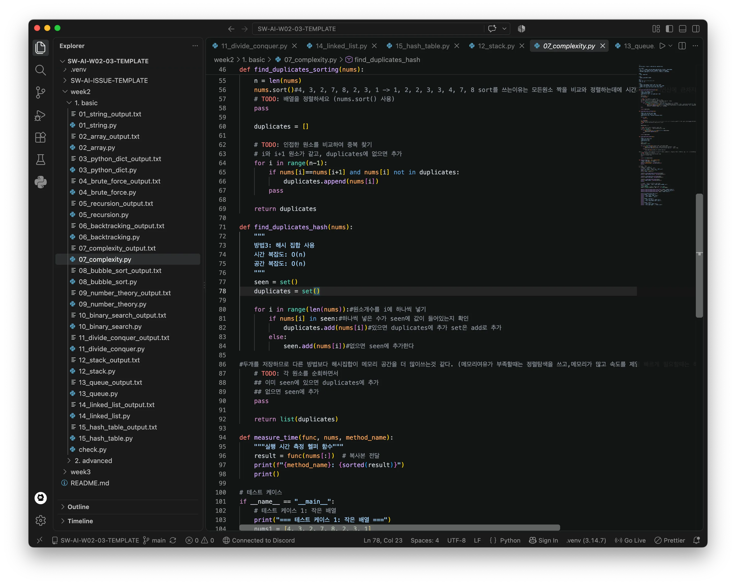Open the run options dropdown arrow
736x585 pixels.
click(x=670, y=46)
